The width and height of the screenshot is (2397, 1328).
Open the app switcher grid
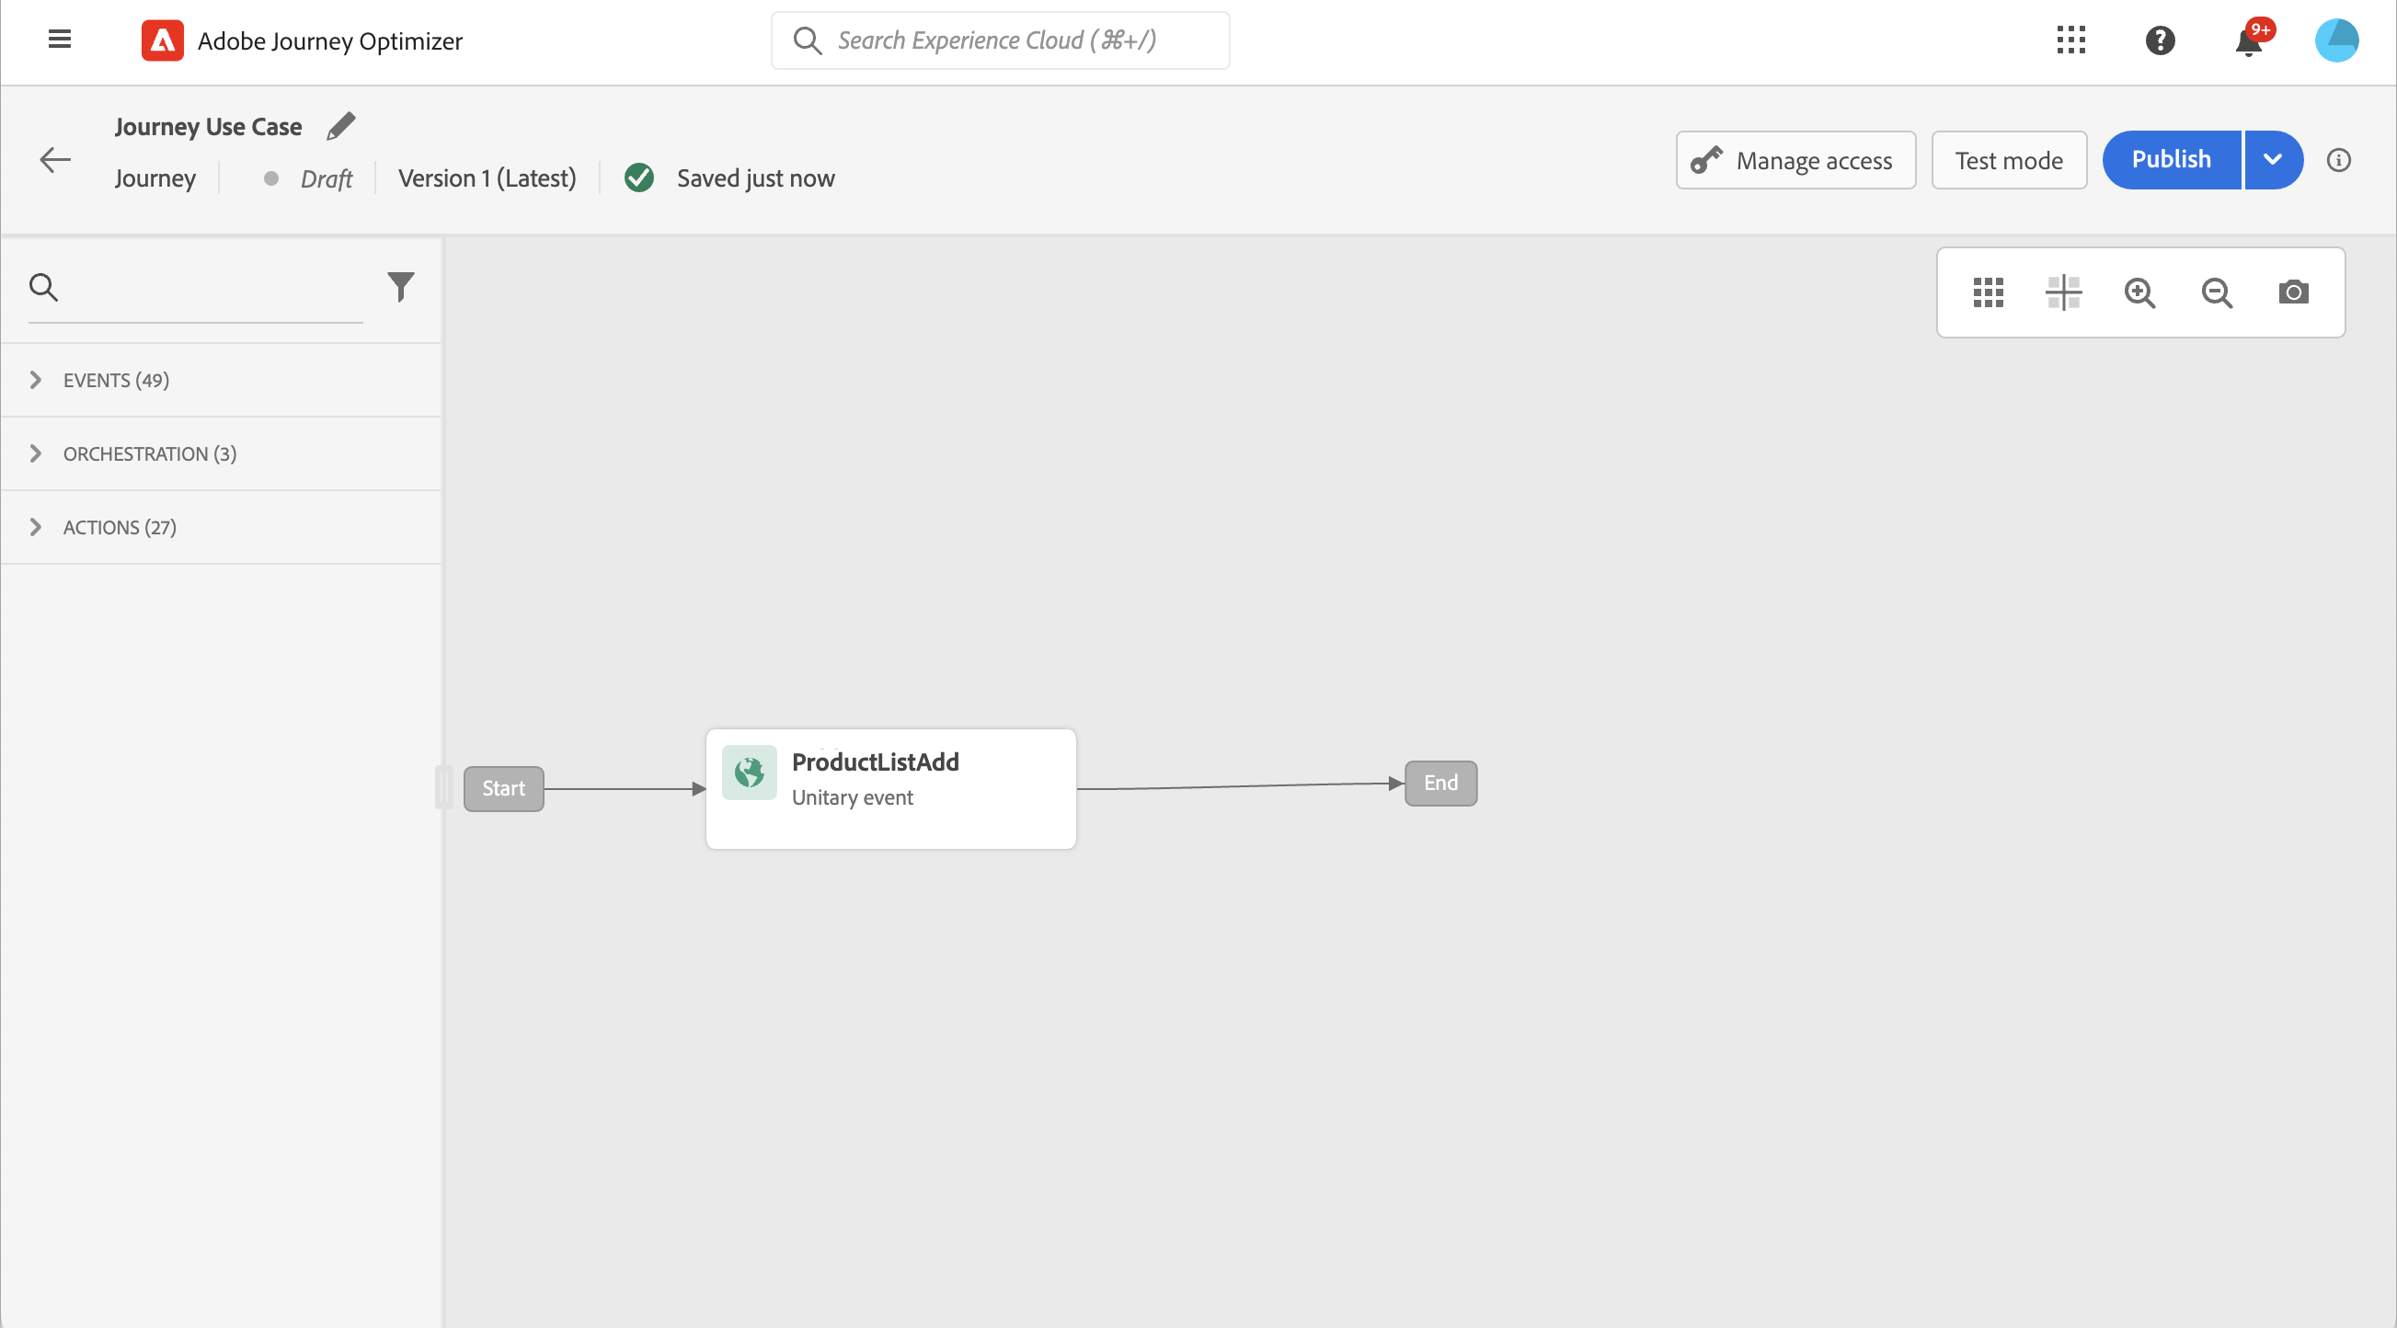click(2070, 40)
